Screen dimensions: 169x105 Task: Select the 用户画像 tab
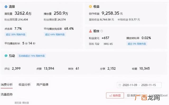click(43, 84)
